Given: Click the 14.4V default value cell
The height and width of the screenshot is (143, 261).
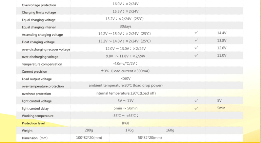Looking at the screenshot, I should 222,33.
